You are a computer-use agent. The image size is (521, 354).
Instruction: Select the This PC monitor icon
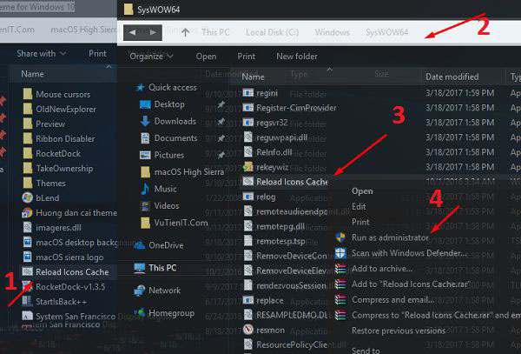click(140, 268)
